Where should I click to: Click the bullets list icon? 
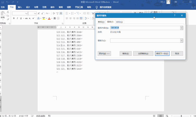click(x=67, y=13)
